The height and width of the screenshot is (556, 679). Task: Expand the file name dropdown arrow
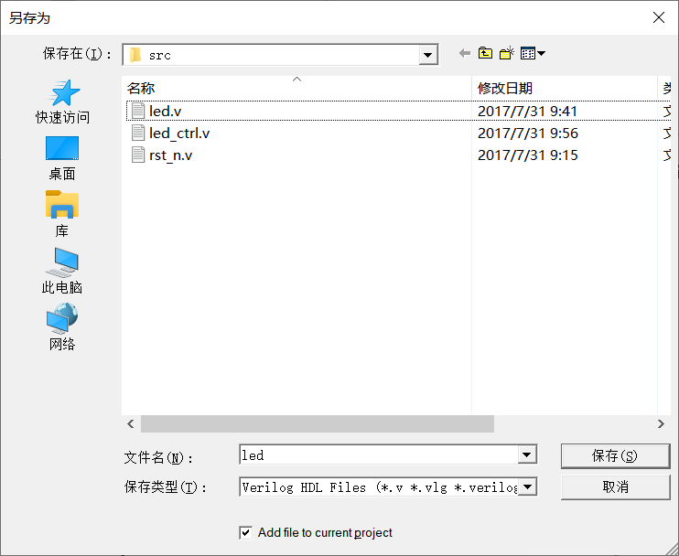526,455
